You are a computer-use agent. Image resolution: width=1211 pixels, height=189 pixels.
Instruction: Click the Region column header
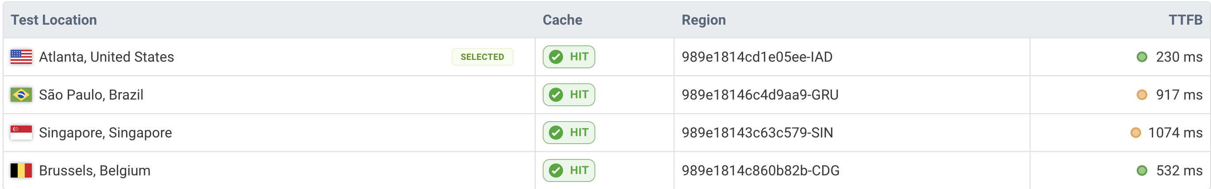pos(703,20)
